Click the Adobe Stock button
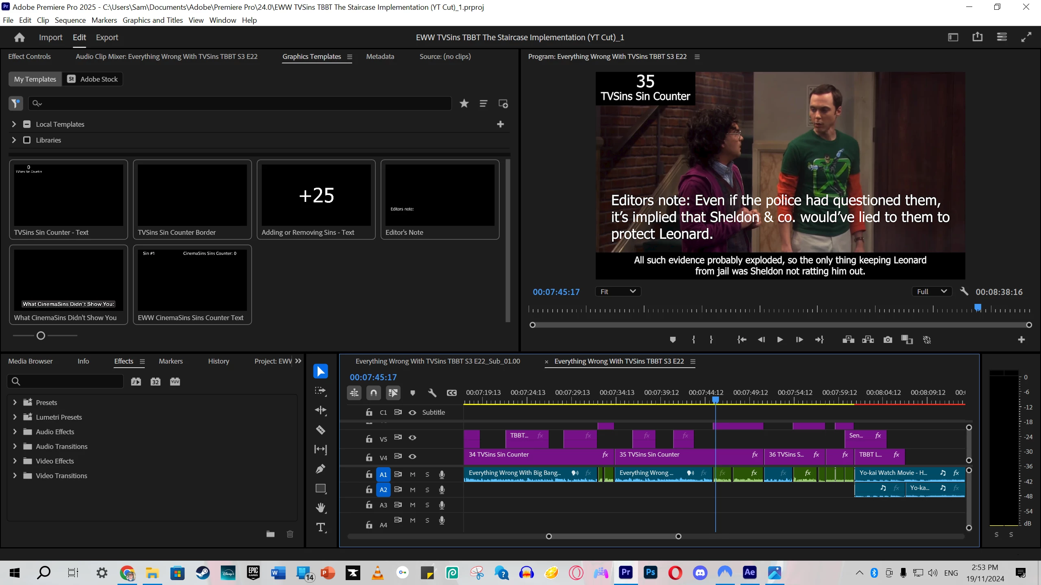The image size is (1041, 585). 93,79
